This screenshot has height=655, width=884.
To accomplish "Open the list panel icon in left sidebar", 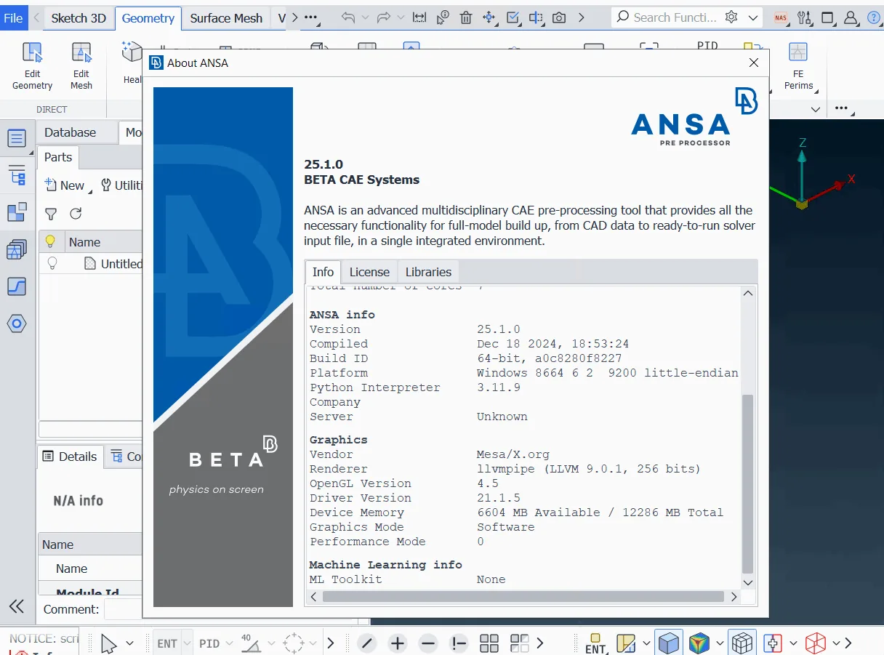I will coord(17,138).
